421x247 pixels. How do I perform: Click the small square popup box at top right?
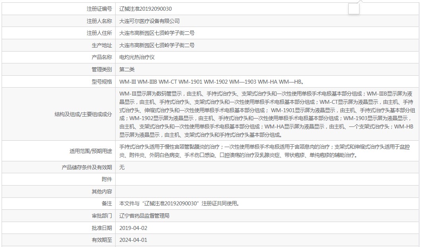[x=353, y=9]
